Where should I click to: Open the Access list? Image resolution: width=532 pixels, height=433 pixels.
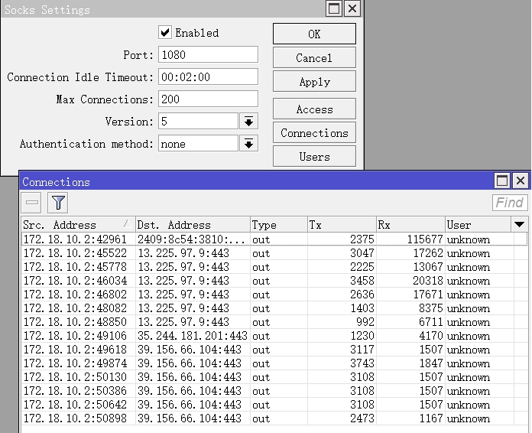click(314, 109)
